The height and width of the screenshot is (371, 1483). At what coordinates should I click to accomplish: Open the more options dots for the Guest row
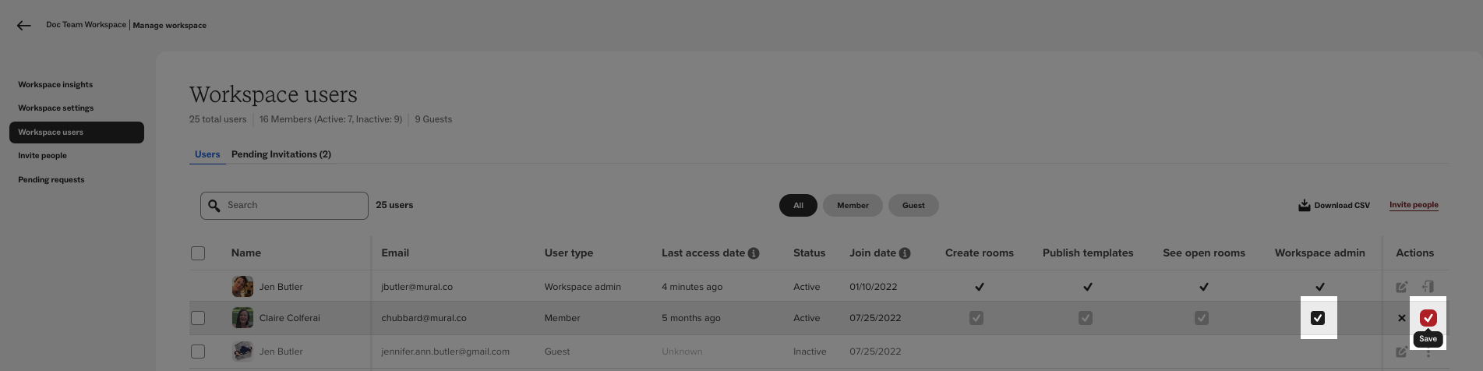tap(1428, 353)
